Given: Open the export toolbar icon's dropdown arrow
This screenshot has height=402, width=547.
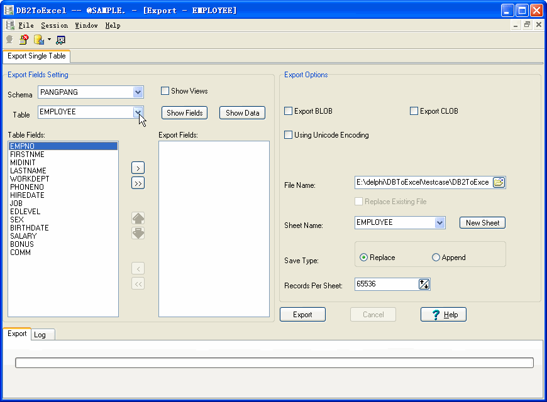Looking at the screenshot, I should coord(49,40).
